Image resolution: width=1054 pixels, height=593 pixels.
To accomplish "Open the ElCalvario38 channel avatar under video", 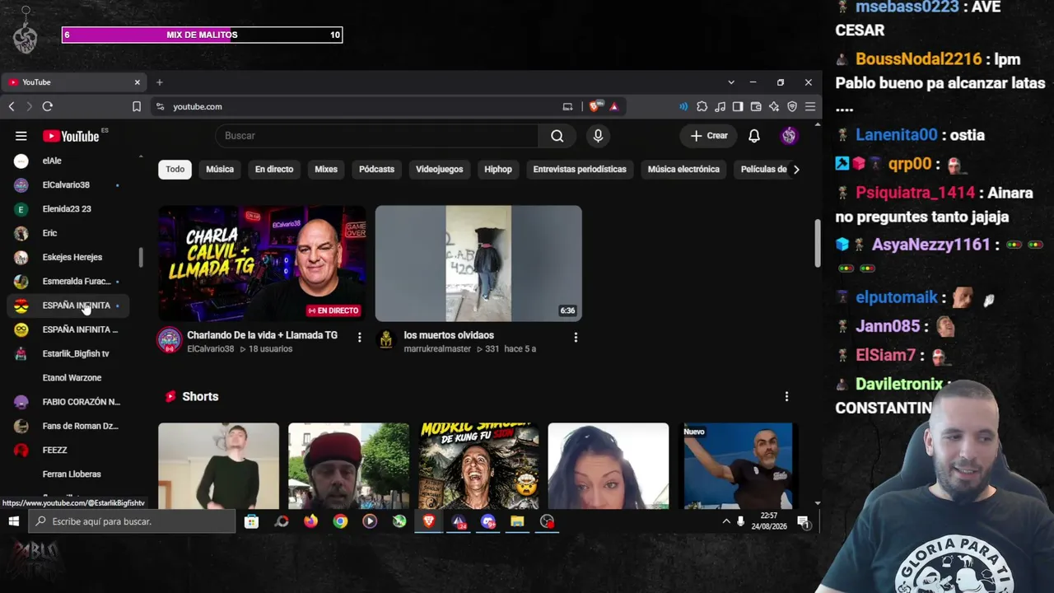I will point(170,340).
